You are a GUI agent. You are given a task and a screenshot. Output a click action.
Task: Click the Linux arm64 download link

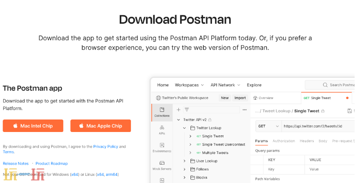[112, 174]
